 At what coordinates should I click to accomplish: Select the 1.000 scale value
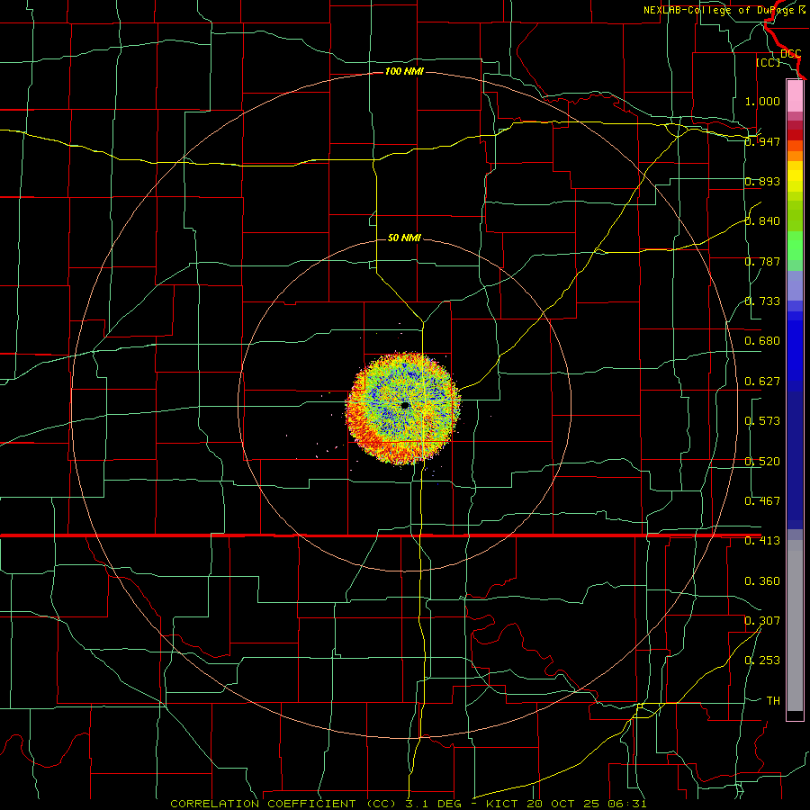762,101
